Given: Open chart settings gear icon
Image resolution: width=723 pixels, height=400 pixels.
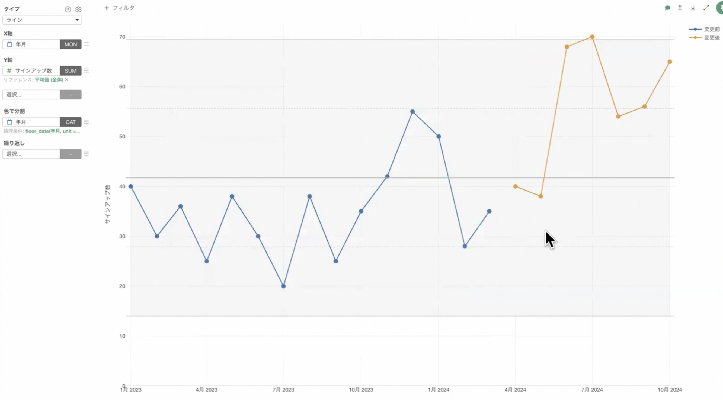Looking at the screenshot, I should pyautogui.click(x=78, y=9).
